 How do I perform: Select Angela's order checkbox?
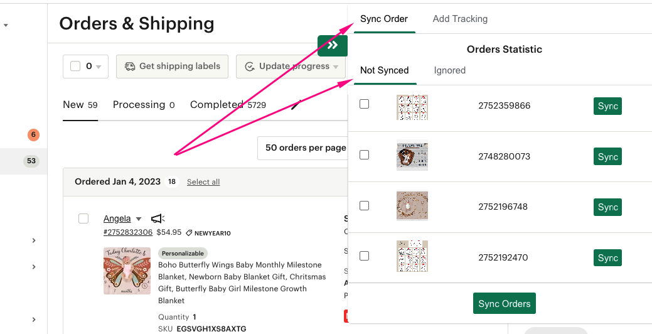click(x=83, y=218)
